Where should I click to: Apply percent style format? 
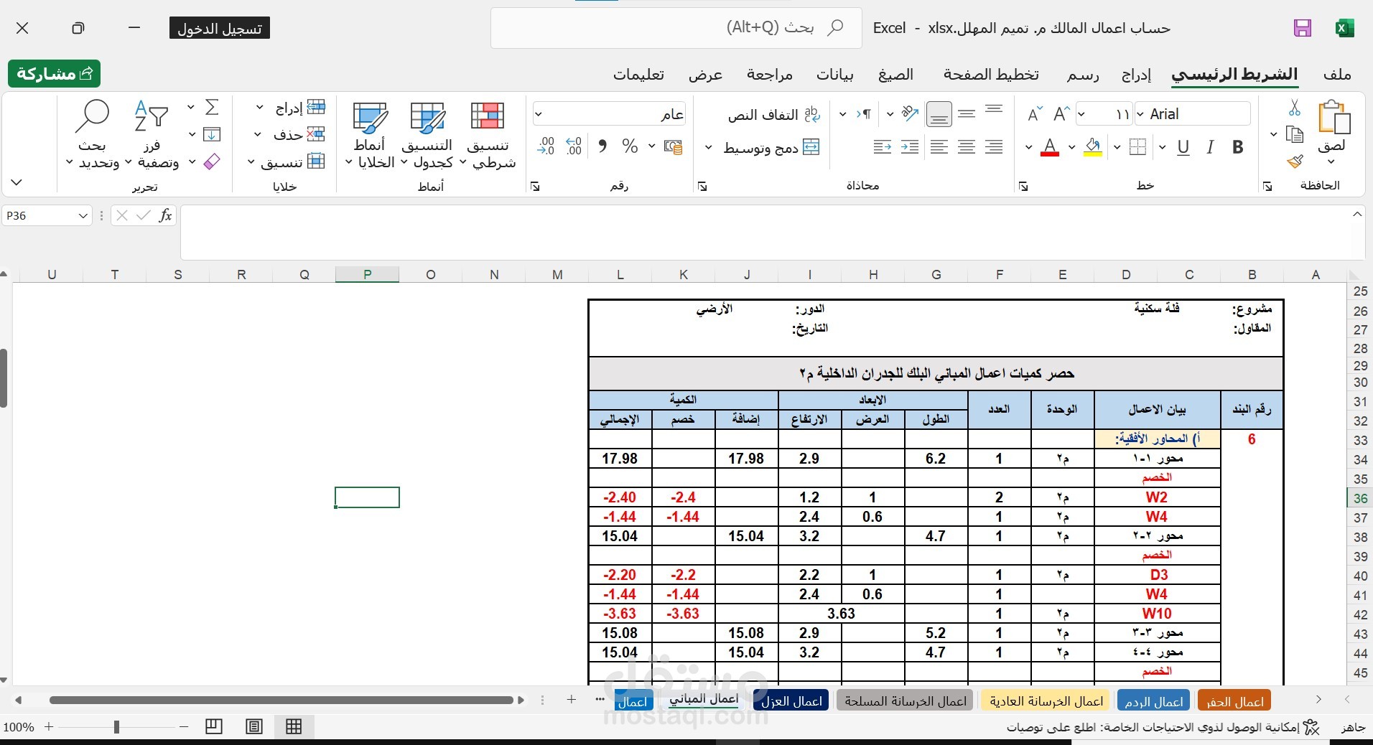point(630,146)
